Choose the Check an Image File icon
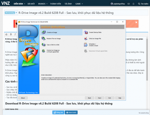The image size is (150, 115). pyautogui.click(x=86, y=39)
